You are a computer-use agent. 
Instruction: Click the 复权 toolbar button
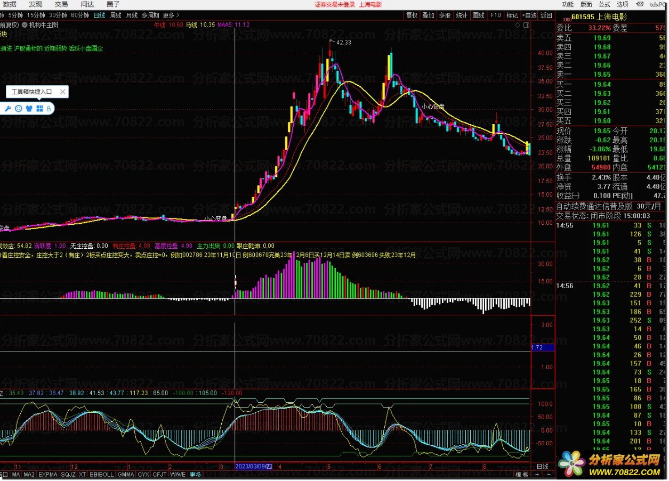[412, 15]
